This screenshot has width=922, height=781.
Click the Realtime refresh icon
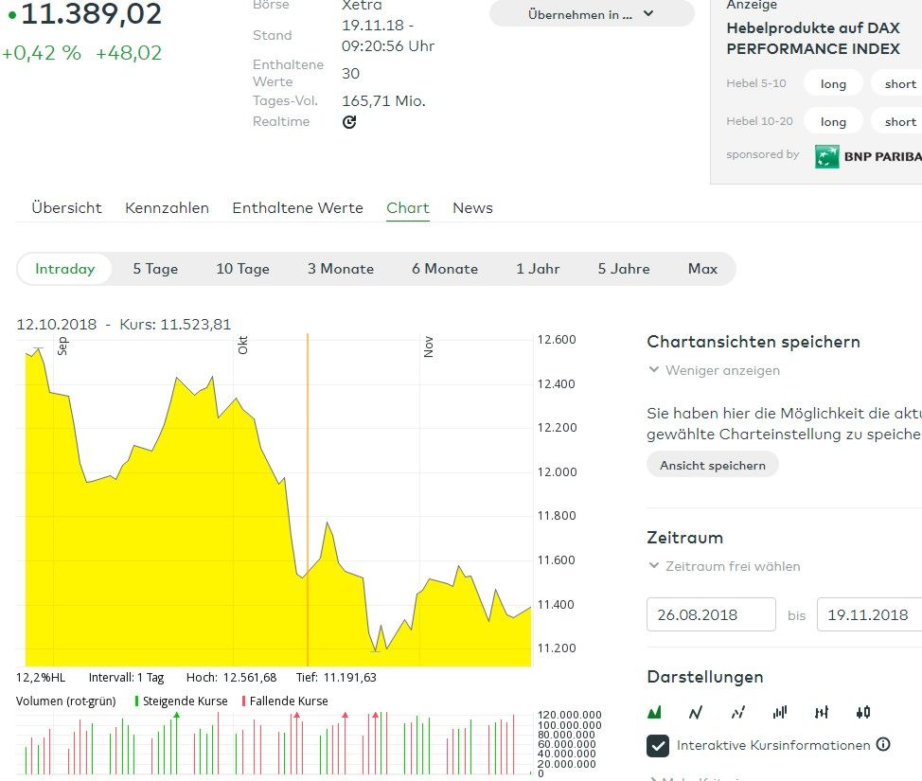349,122
